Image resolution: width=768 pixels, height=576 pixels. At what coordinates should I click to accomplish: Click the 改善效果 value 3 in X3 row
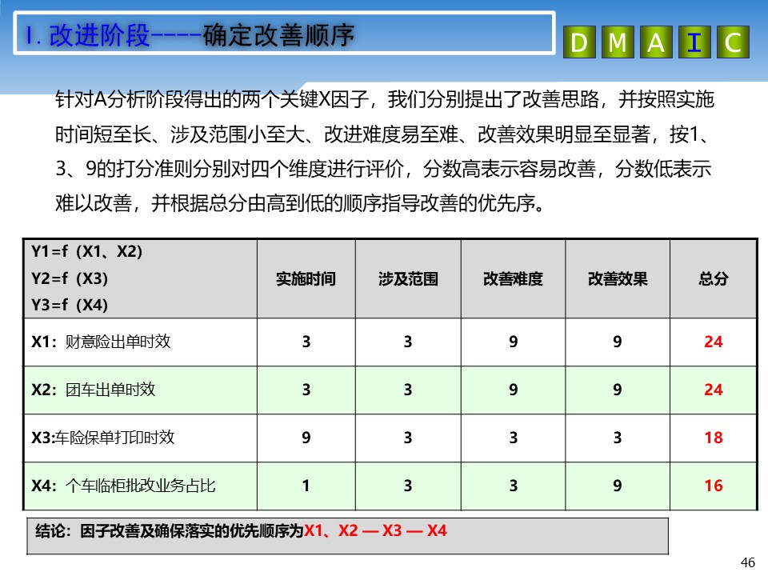[x=617, y=438]
